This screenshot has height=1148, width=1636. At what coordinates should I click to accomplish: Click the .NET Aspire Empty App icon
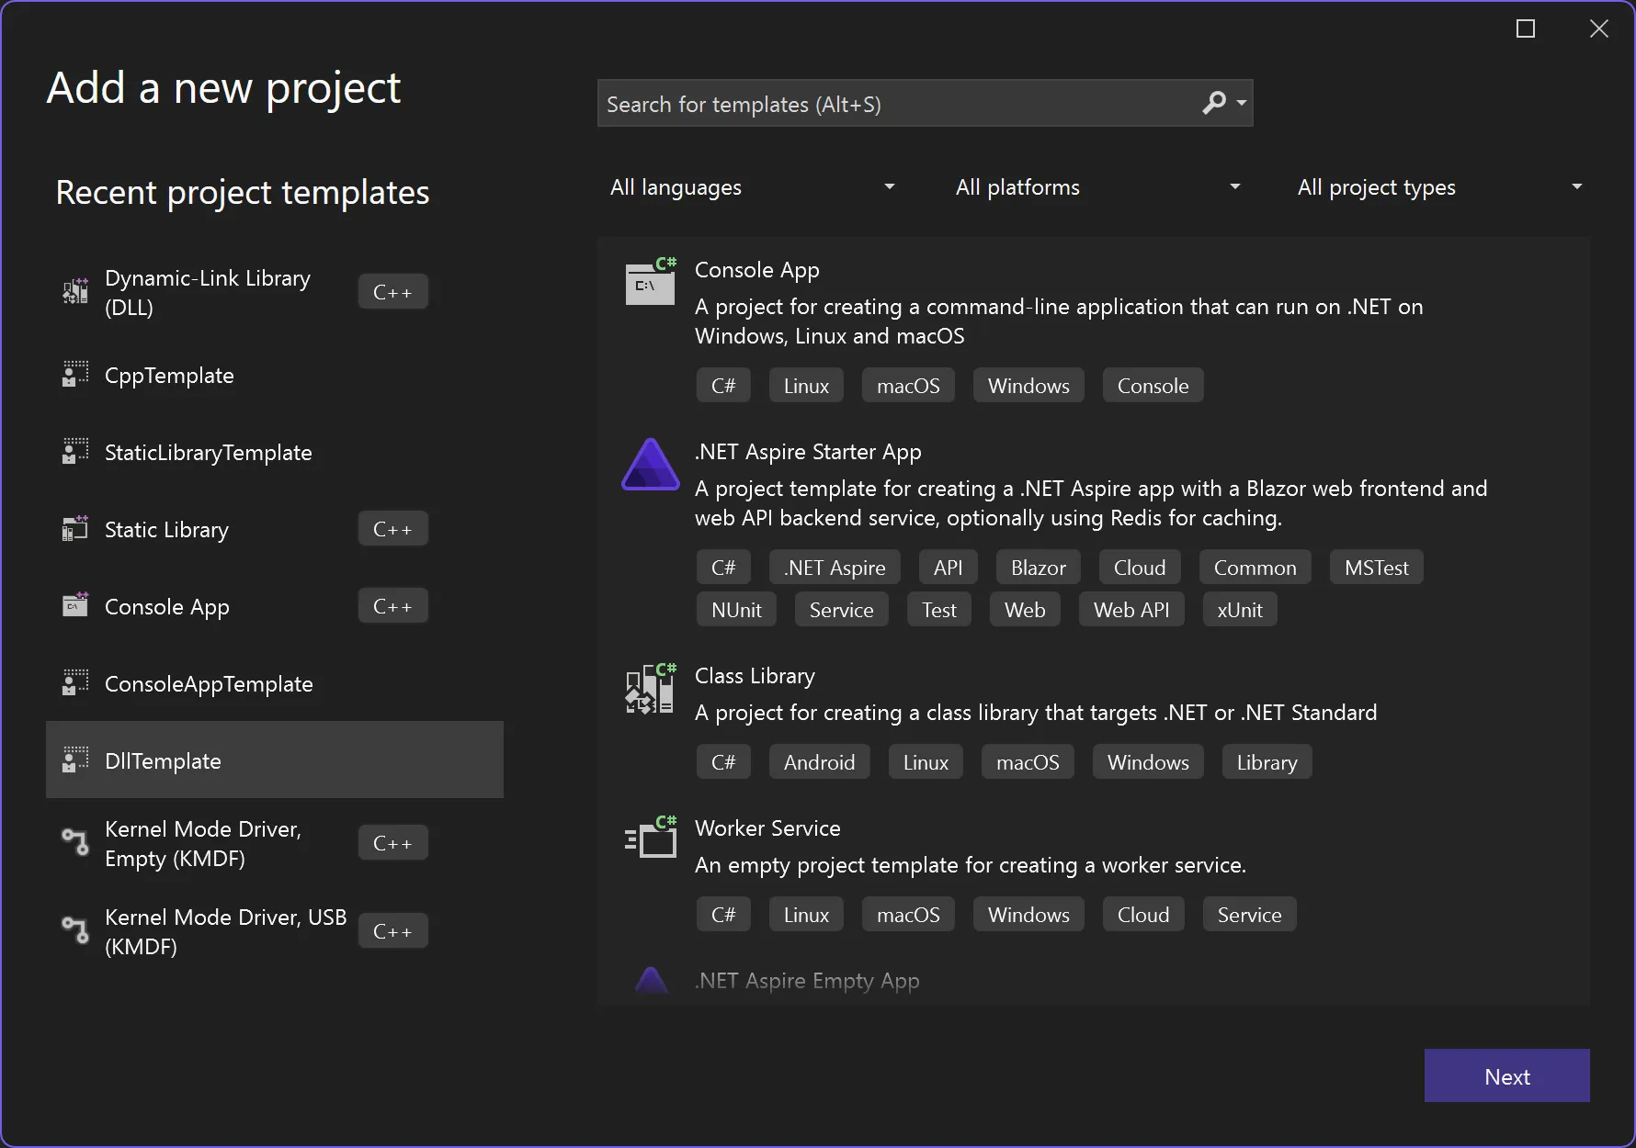pyautogui.click(x=652, y=982)
